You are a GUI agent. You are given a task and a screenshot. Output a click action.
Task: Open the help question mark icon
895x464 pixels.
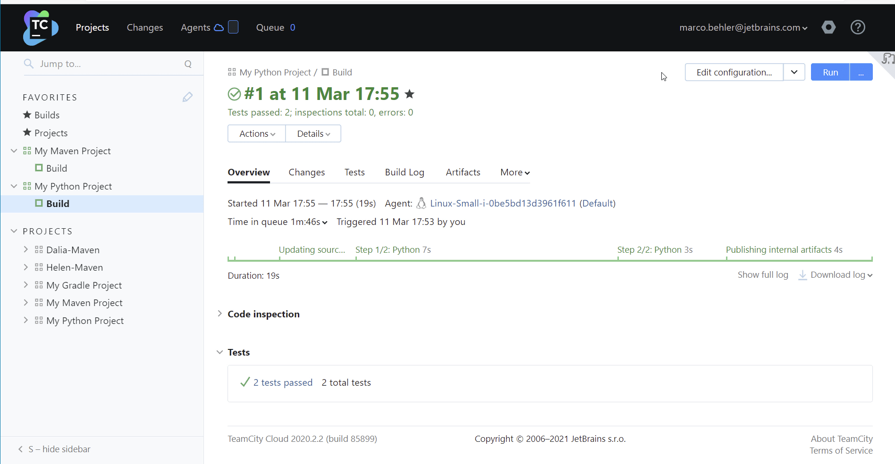[857, 27]
